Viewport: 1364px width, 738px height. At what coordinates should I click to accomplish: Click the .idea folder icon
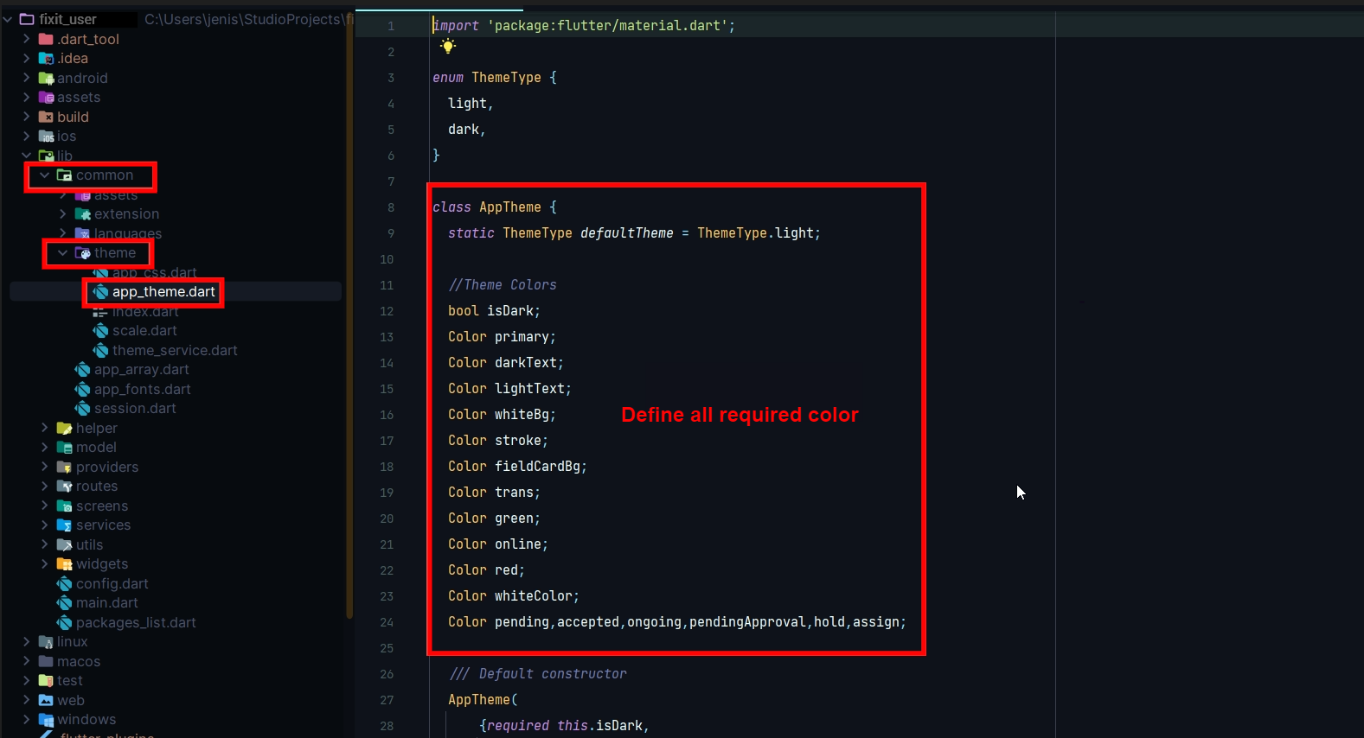(47, 59)
